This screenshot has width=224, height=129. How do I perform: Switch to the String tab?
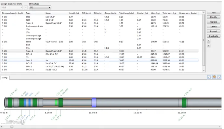point(5,78)
